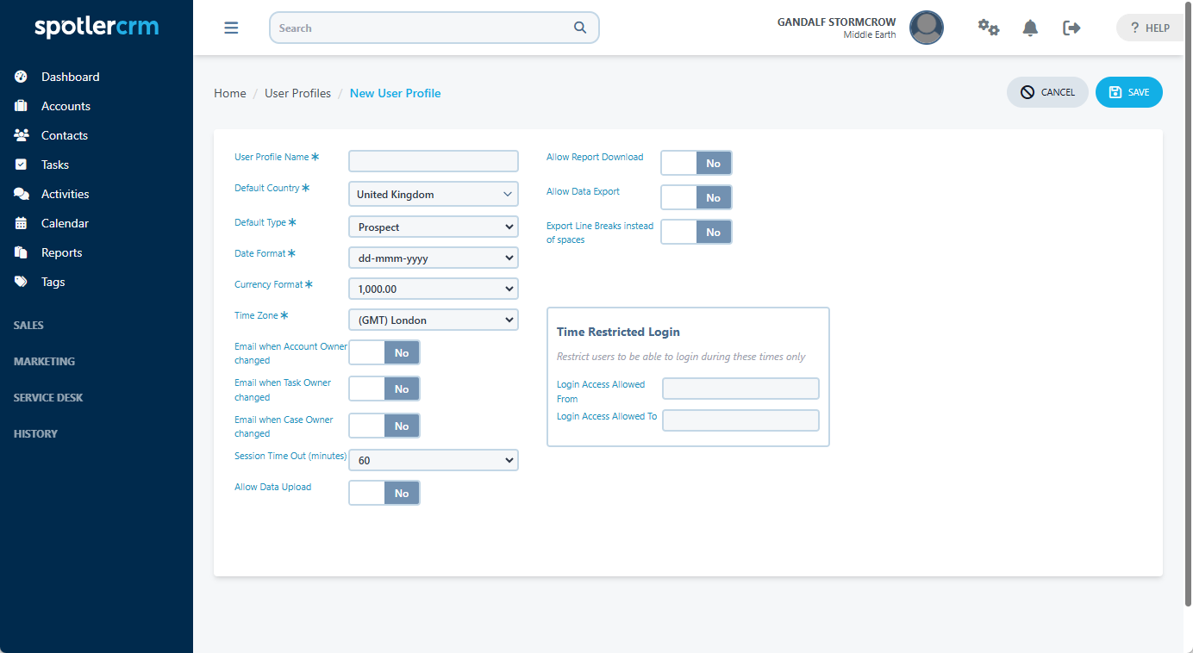
Task: Click the Tags icon in sidebar
Action: [22, 282]
